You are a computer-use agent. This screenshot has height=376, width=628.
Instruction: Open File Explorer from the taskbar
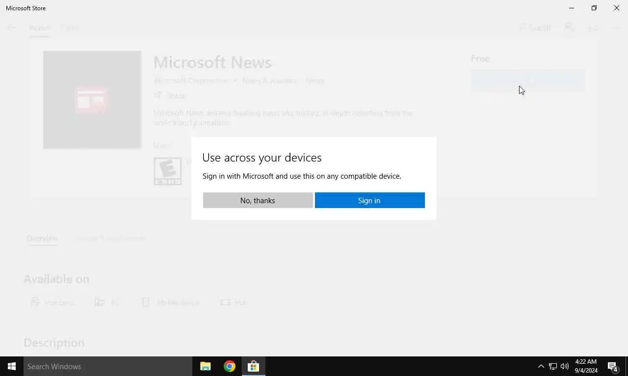coord(206,366)
